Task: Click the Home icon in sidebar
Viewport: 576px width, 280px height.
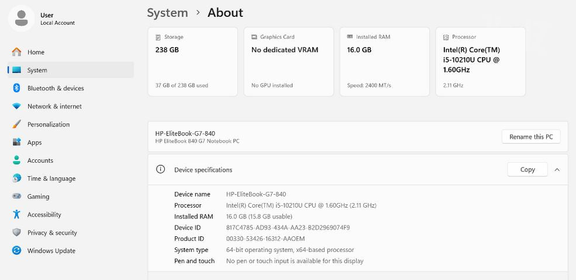Action: coord(16,52)
